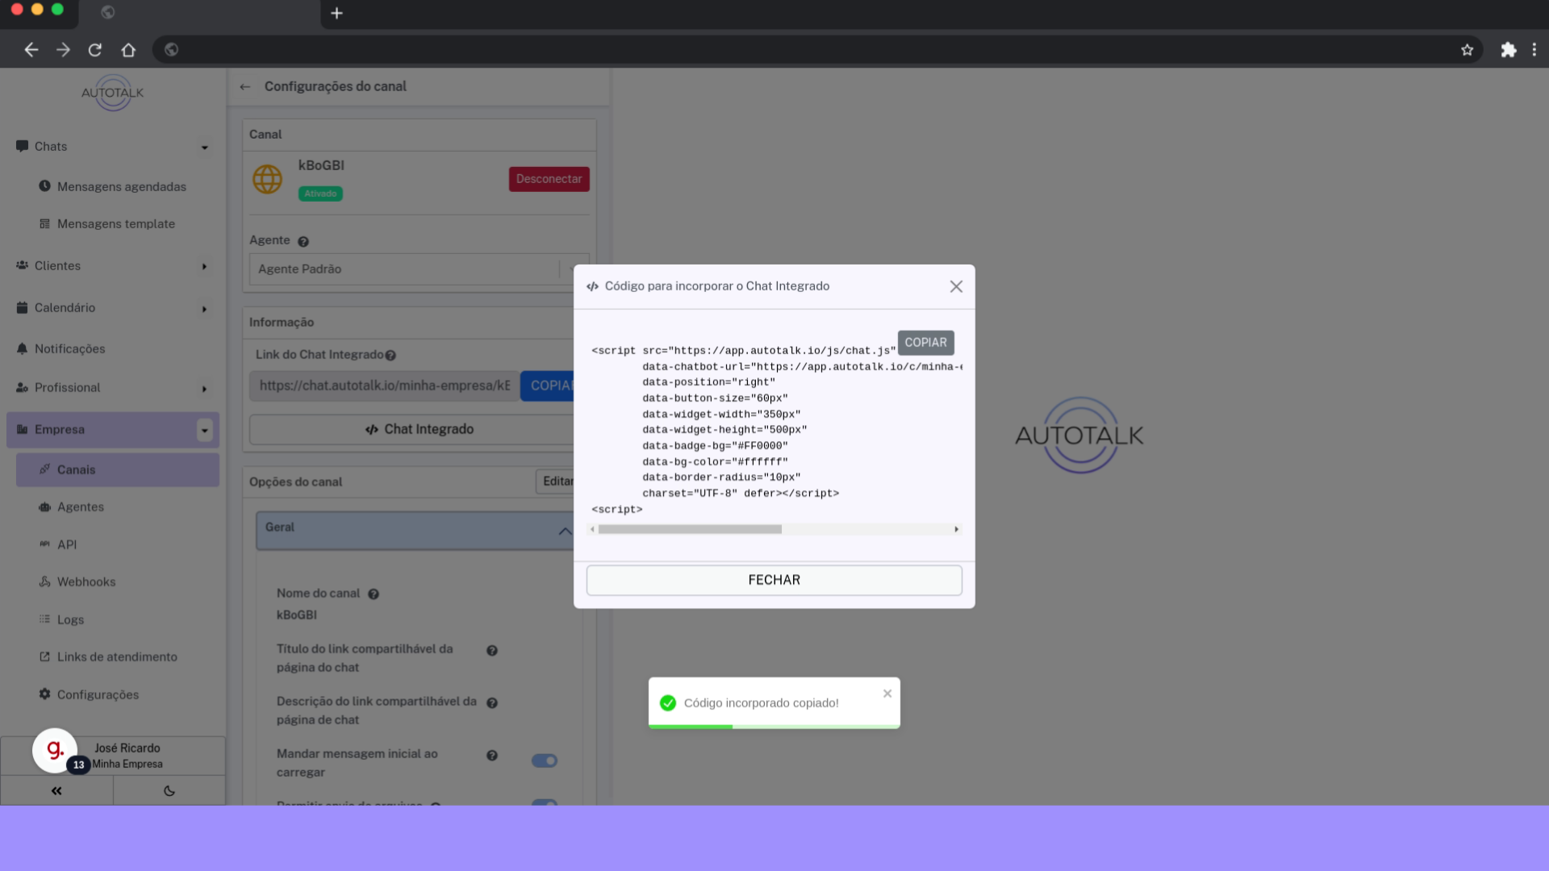The height and width of the screenshot is (871, 1549).
Task: Click the Logs list icon
Action: pyautogui.click(x=44, y=619)
